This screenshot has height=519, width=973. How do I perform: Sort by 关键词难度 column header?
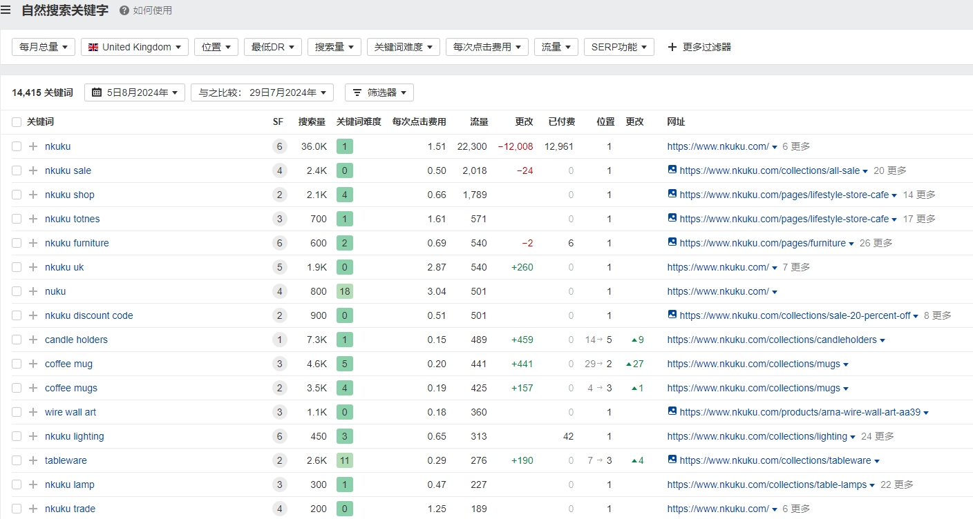(359, 121)
